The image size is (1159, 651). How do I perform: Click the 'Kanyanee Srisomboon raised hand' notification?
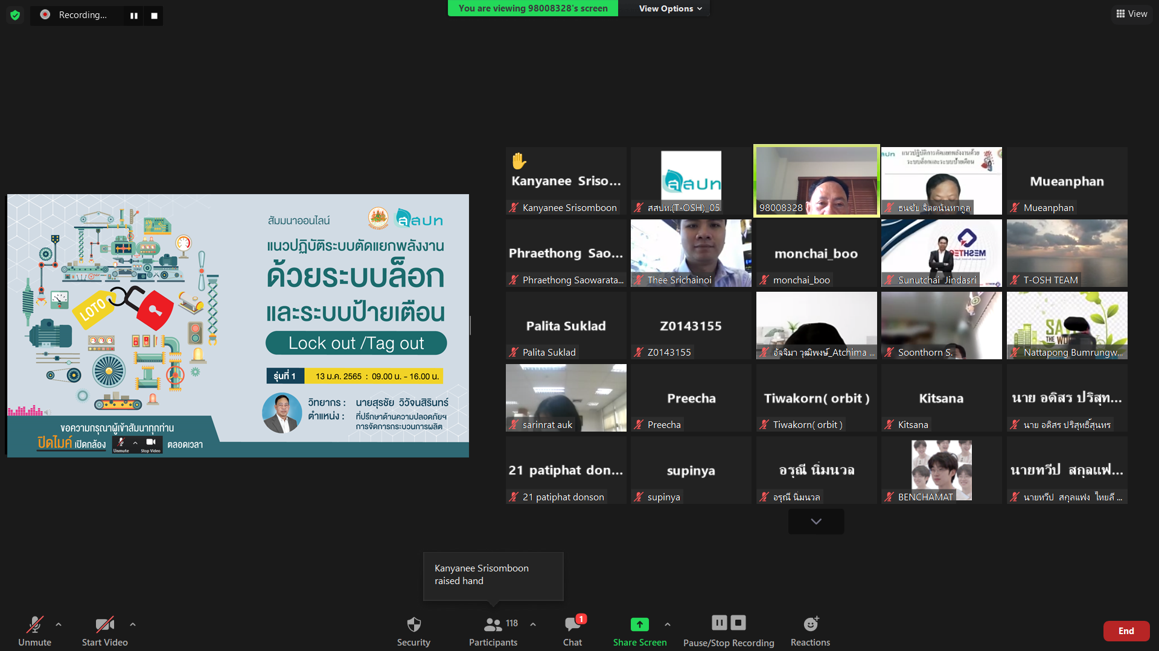click(493, 576)
